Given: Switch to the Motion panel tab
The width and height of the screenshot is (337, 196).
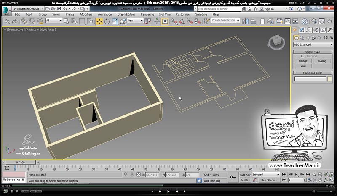Looking at the screenshot, I should pyautogui.click(x=316, y=30).
